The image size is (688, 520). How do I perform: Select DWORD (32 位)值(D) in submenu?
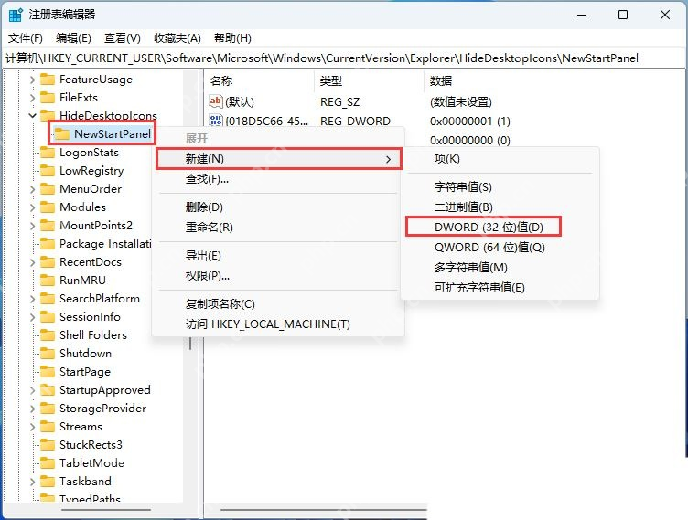[489, 228]
